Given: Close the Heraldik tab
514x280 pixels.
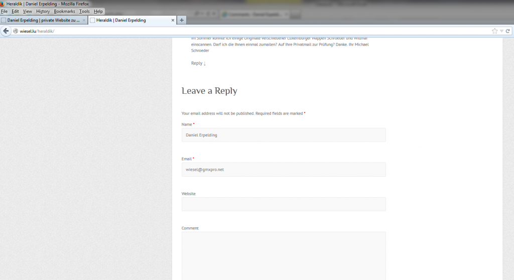Looking at the screenshot, I should (173, 20).
